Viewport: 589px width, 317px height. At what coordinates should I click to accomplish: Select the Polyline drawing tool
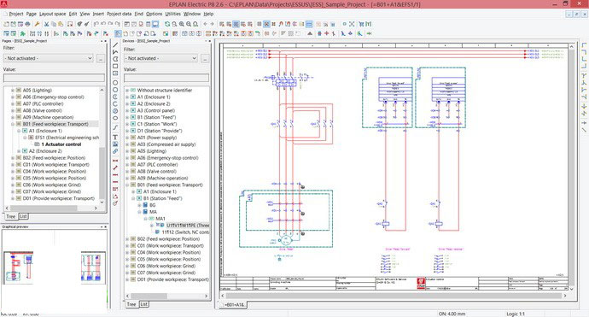tap(115, 52)
